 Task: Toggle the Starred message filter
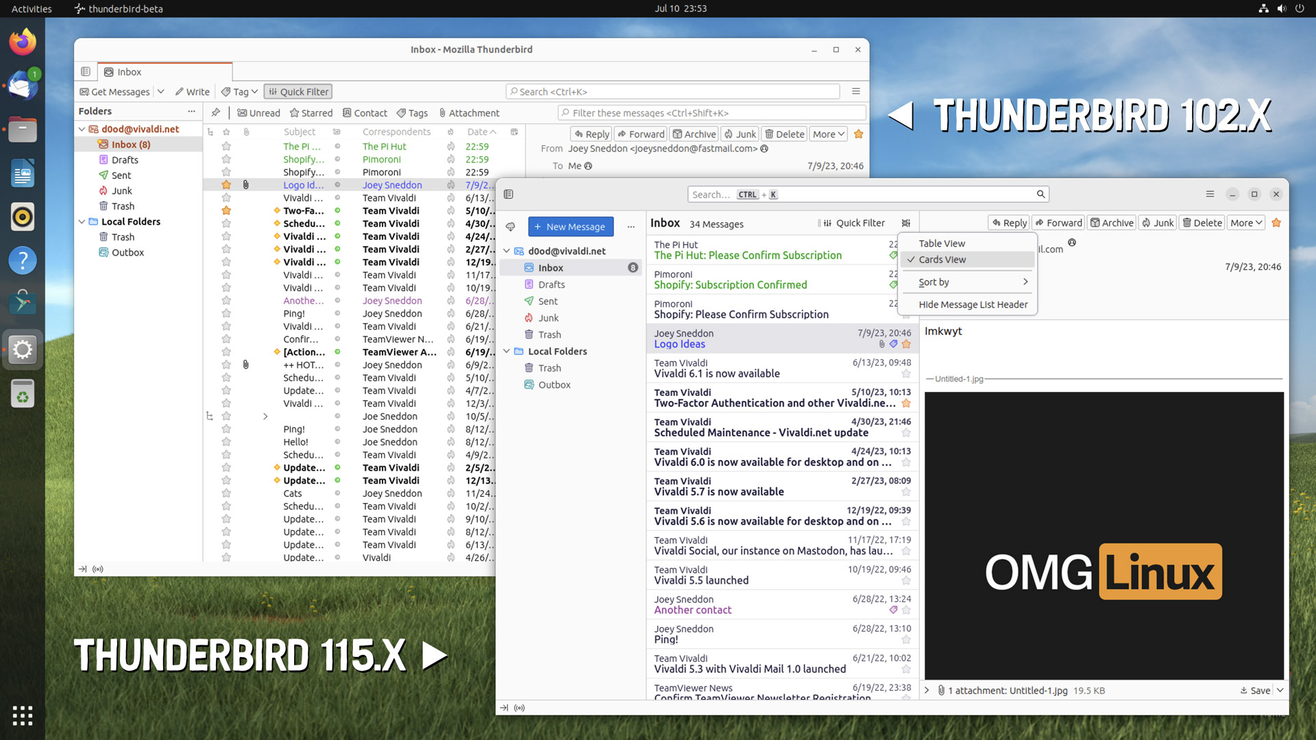click(x=311, y=113)
